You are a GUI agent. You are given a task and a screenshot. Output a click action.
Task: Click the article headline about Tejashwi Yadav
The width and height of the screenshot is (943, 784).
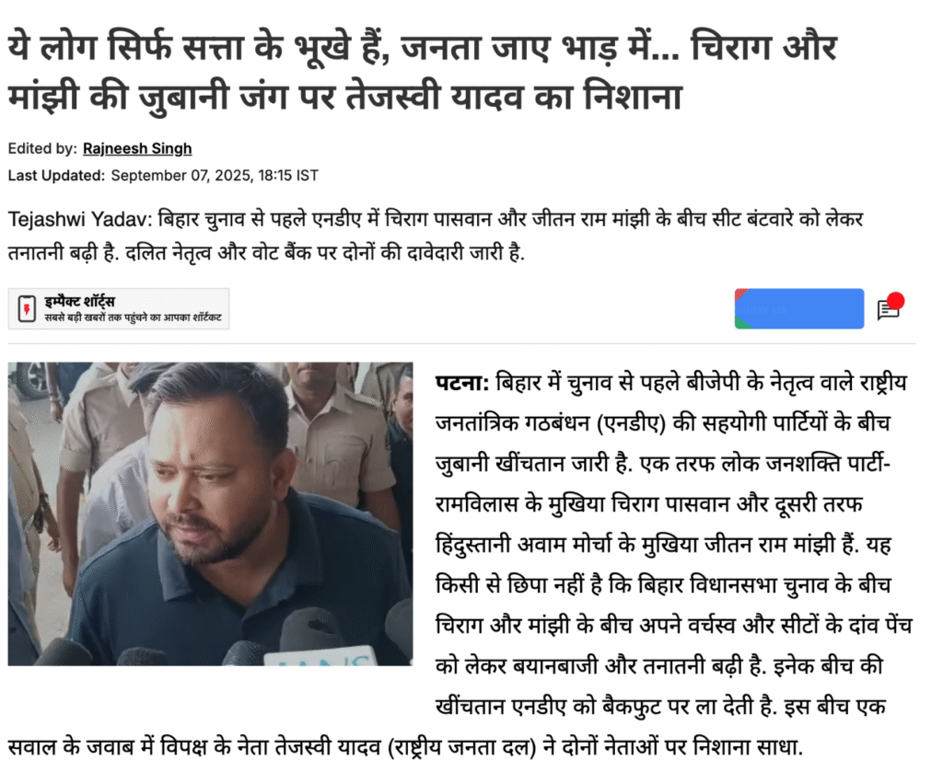422,72
